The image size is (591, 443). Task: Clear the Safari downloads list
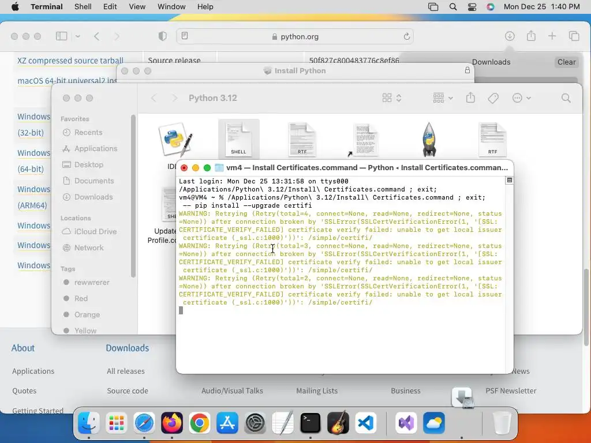click(566, 62)
